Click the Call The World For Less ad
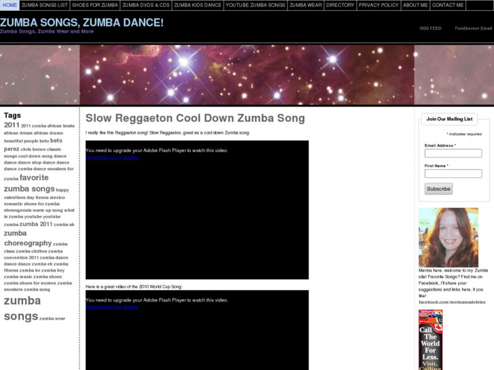Image resolution: width=494 pixels, height=370 pixels. click(x=430, y=339)
